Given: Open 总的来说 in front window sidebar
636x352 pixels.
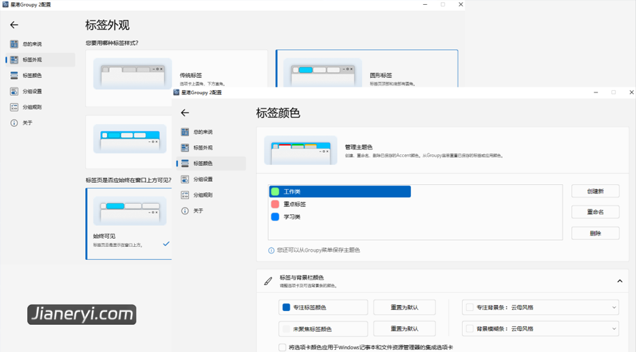Looking at the screenshot, I should [211, 132].
